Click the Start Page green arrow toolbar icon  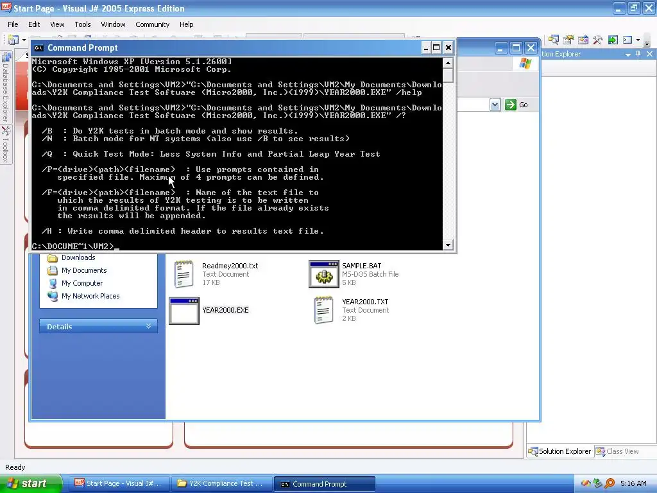click(x=613, y=40)
